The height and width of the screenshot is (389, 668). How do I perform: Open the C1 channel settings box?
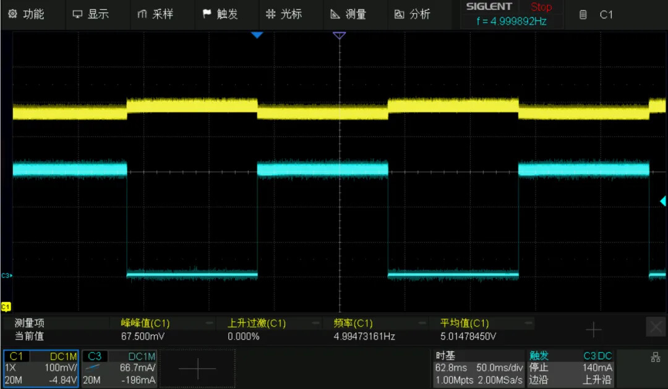(41, 369)
